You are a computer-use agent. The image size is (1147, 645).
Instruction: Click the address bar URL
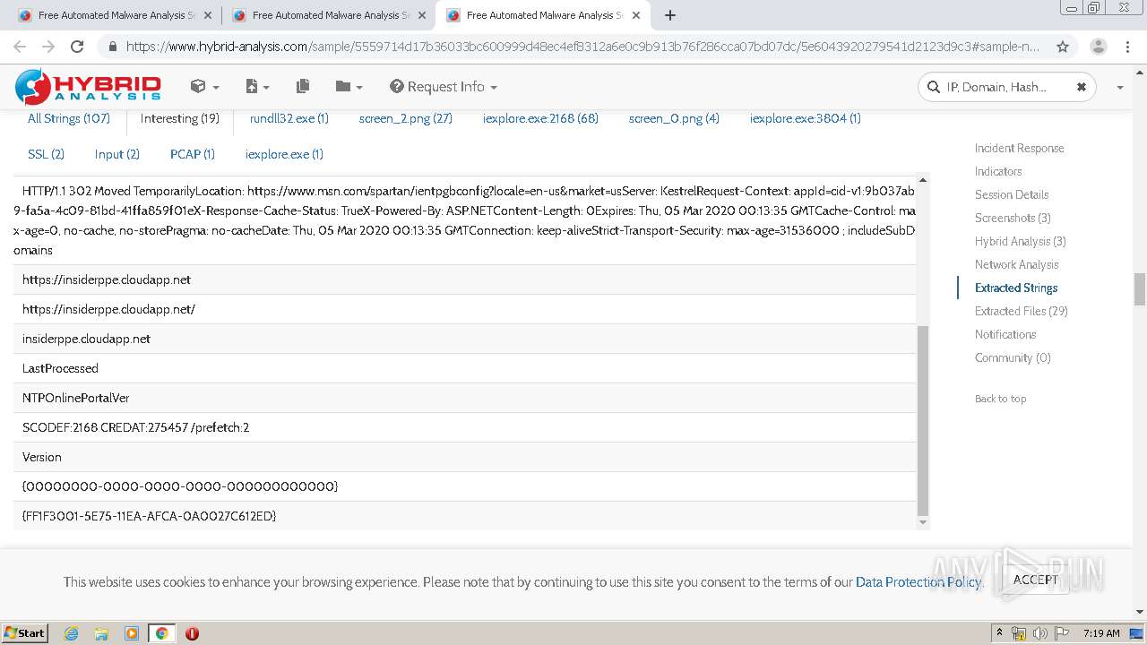582,47
